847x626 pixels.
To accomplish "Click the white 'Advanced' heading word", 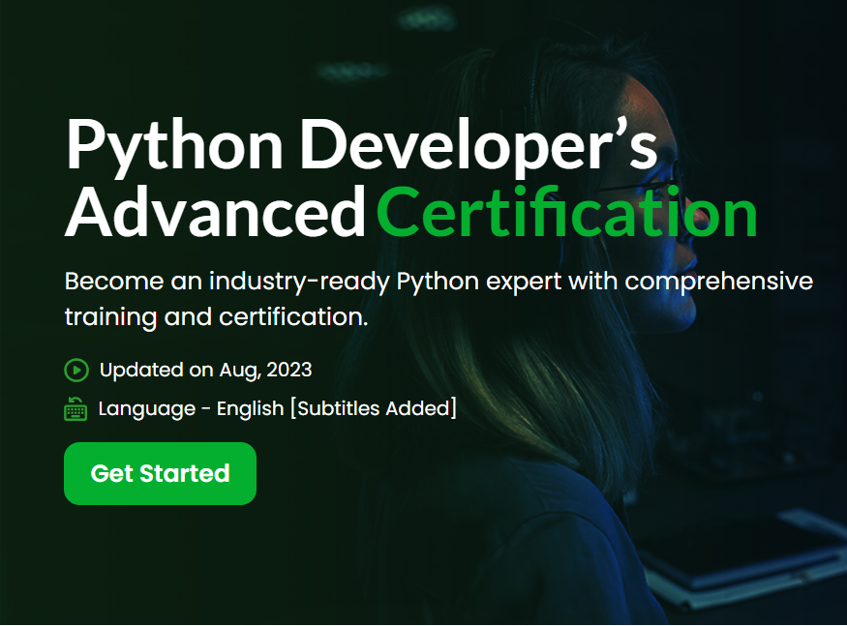I will [x=215, y=213].
